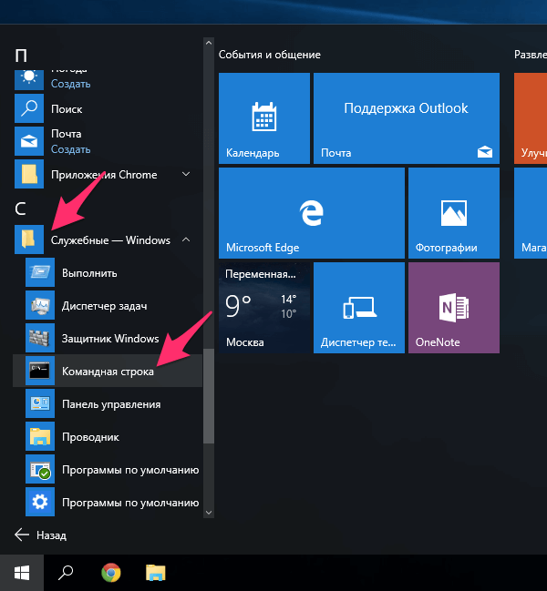
Task: Click the Назад back button
Action: coord(40,535)
